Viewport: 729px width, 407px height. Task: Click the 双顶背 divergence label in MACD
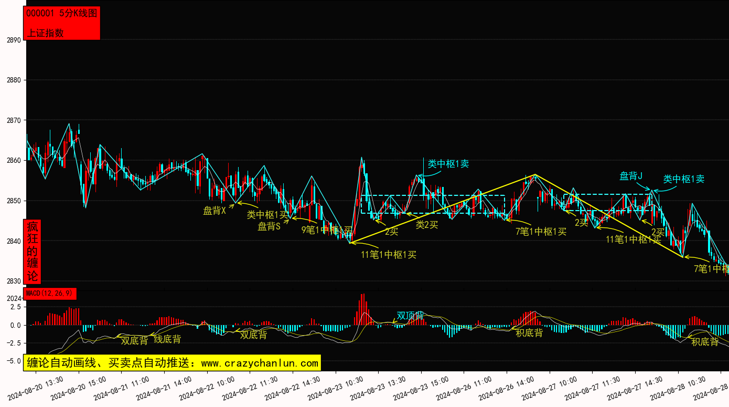[x=410, y=316]
